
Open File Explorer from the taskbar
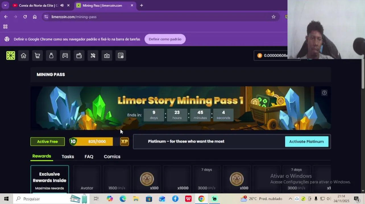coord(136,199)
